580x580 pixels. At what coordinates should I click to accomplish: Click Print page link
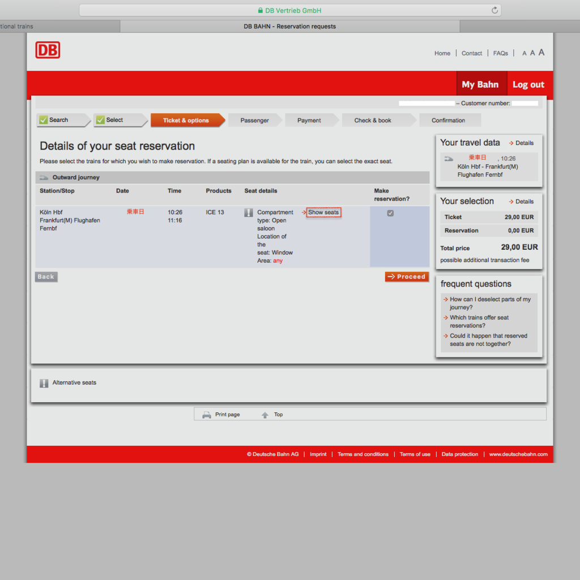point(227,415)
